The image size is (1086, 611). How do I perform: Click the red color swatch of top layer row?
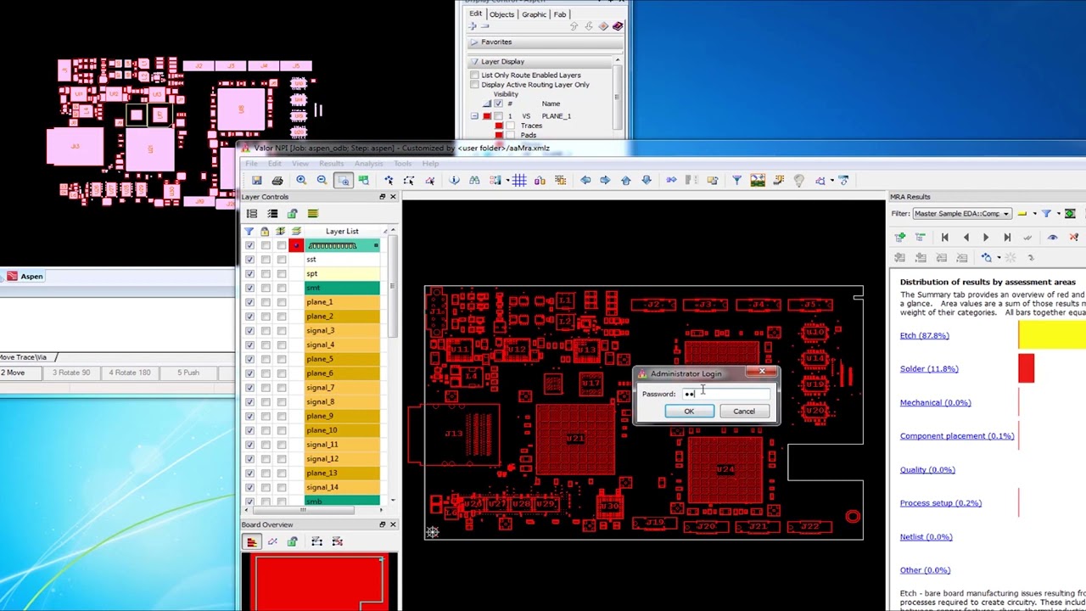tap(296, 245)
